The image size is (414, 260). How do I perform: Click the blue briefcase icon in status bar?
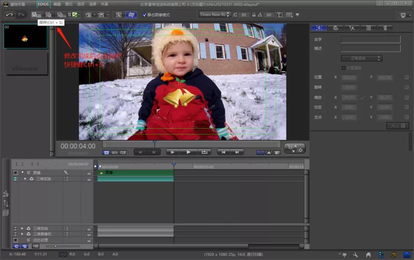pos(407,255)
